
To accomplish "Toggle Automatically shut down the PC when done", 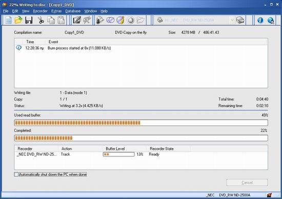I will 16,174.
